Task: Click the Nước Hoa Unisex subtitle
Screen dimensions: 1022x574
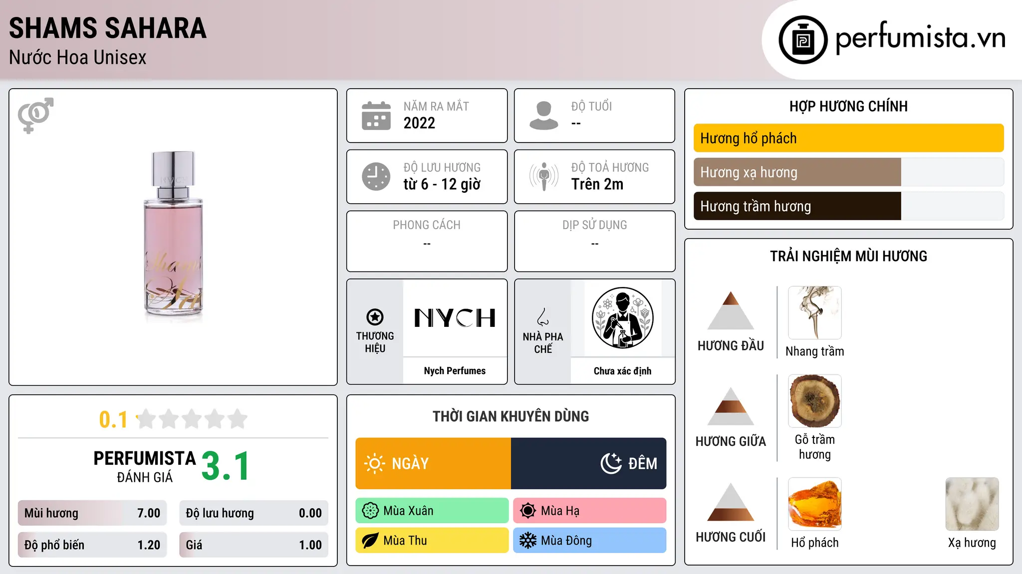Action: pyautogui.click(x=78, y=57)
